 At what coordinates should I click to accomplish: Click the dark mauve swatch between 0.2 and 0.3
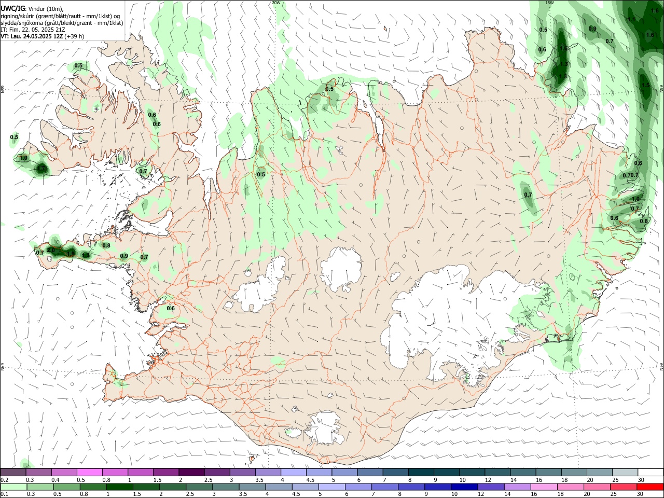tap(13, 473)
